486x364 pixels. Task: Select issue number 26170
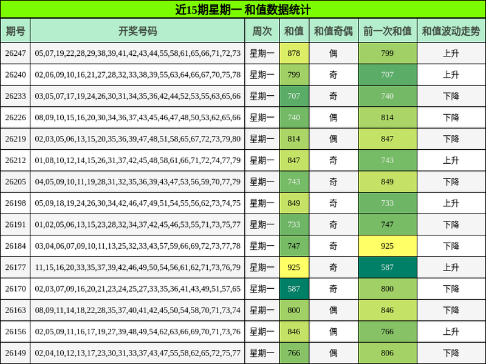coord(15,289)
